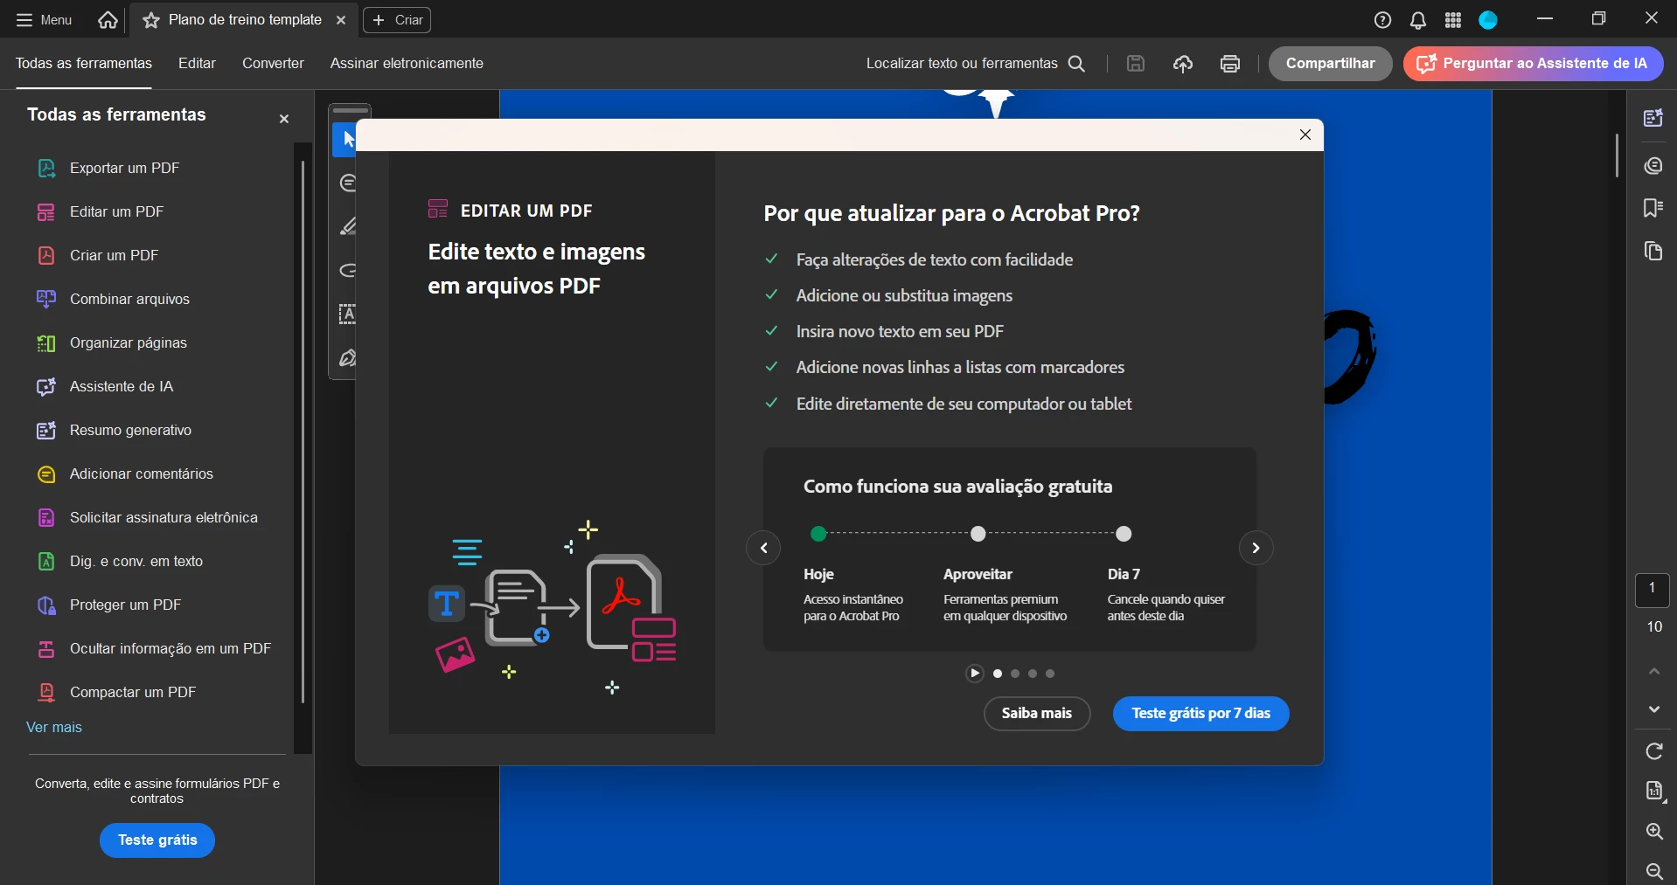This screenshot has height=885, width=1677.
Task: Close the Acrobat Pro upgrade dialog
Action: coord(1305,135)
